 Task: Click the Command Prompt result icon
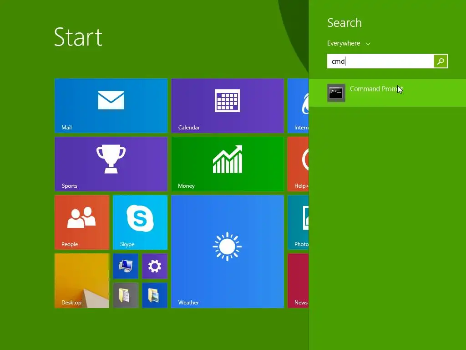click(x=336, y=93)
